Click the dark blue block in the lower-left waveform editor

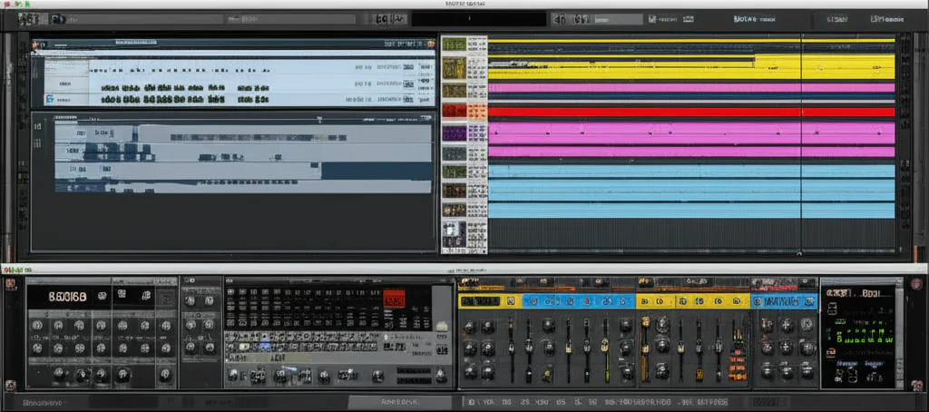[x=376, y=172]
